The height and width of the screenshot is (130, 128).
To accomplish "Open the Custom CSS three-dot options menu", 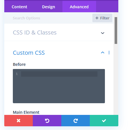I will coord(109,52).
